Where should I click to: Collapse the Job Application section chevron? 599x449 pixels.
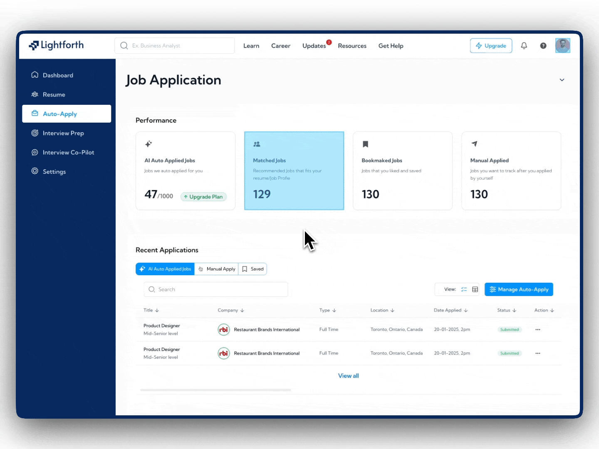[562, 80]
